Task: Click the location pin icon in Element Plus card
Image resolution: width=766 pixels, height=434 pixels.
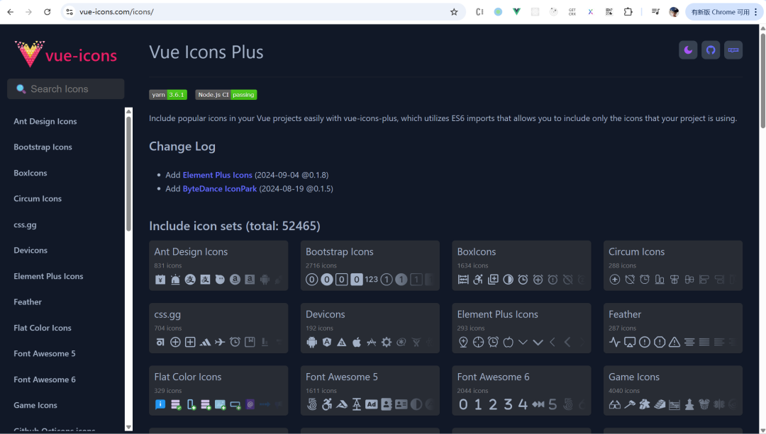Action: [x=463, y=342]
